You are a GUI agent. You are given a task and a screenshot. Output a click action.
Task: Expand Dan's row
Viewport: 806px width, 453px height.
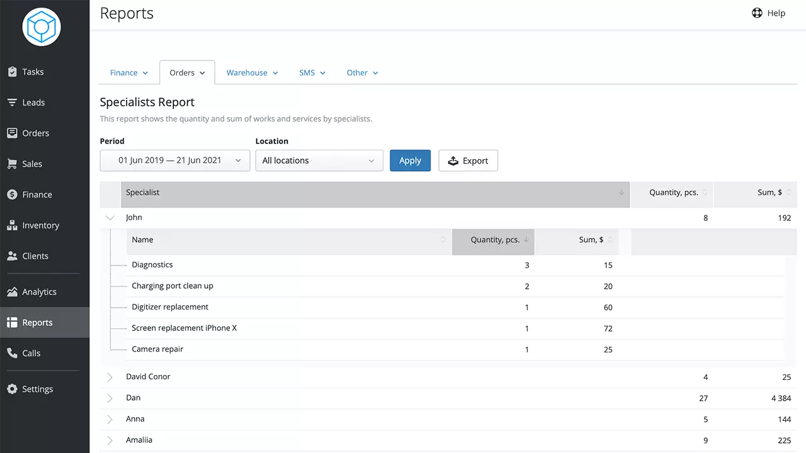point(110,398)
